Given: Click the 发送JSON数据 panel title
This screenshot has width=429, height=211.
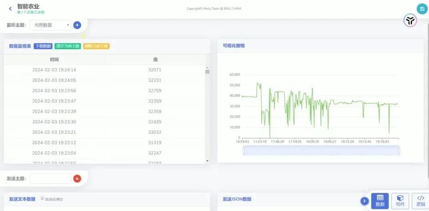Looking at the screenshot, I should (237, 199).
